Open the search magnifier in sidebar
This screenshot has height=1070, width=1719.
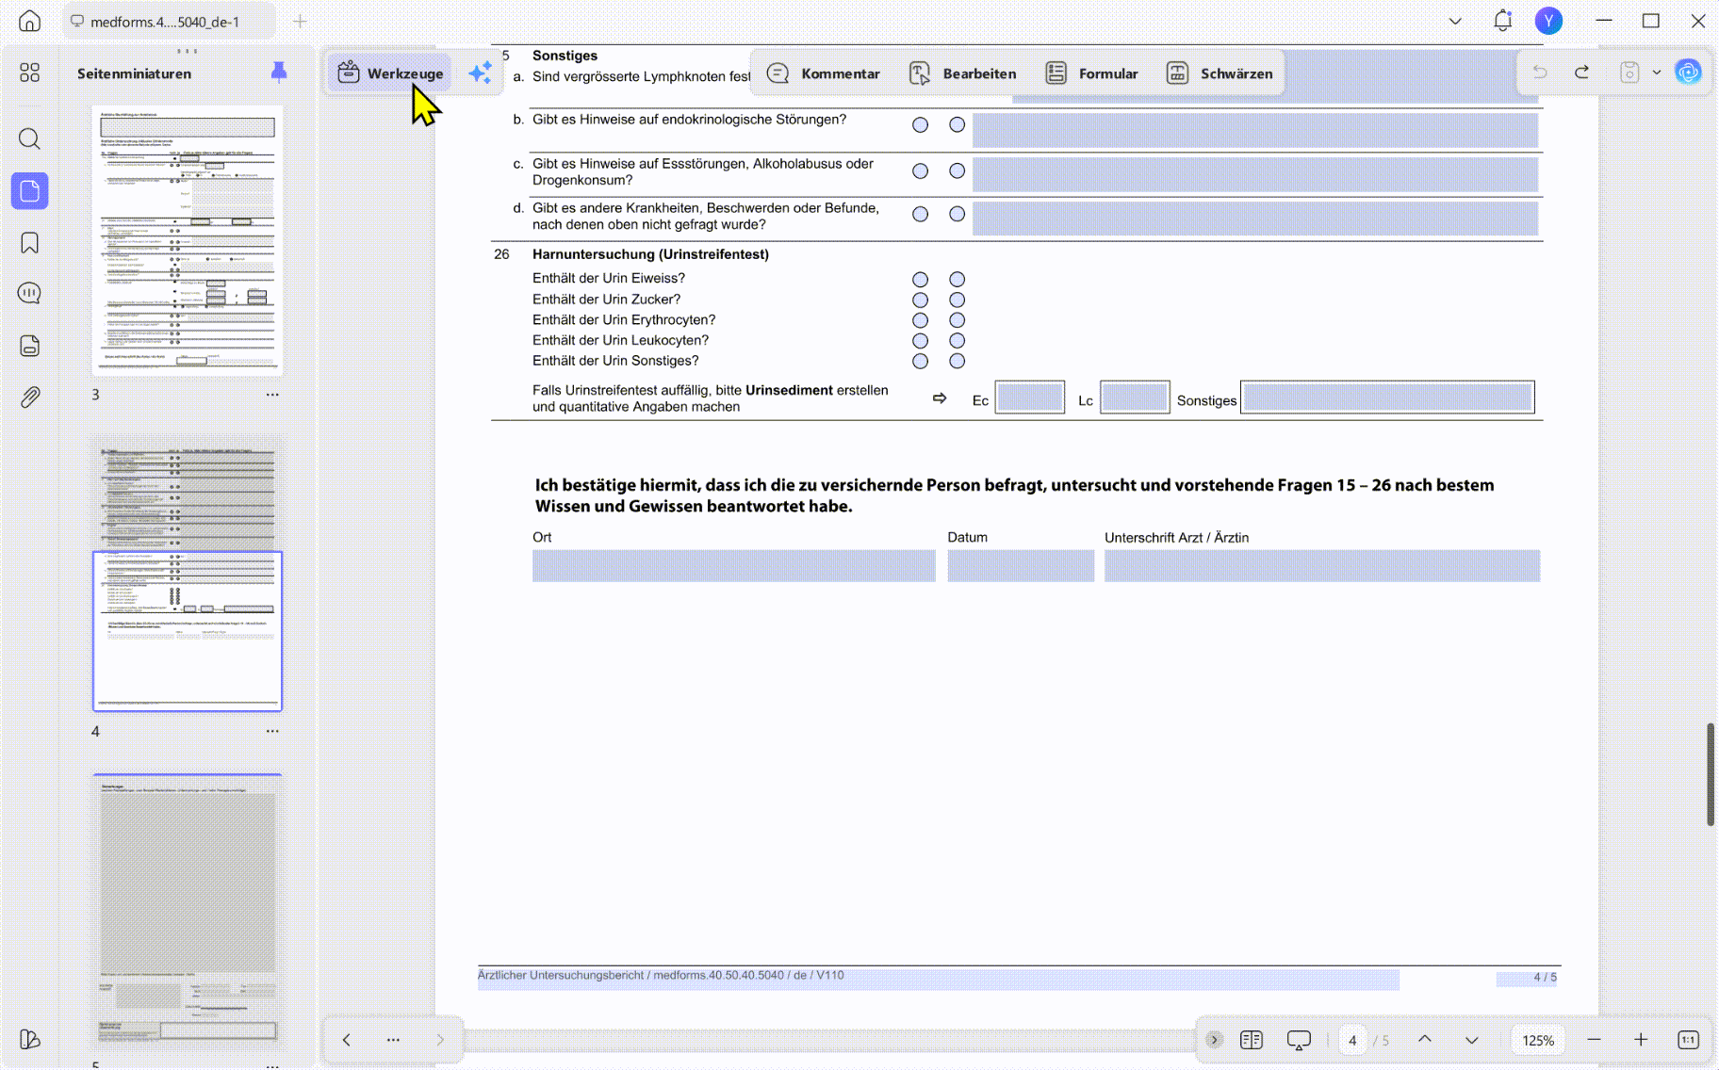click(x=30, y=139)
